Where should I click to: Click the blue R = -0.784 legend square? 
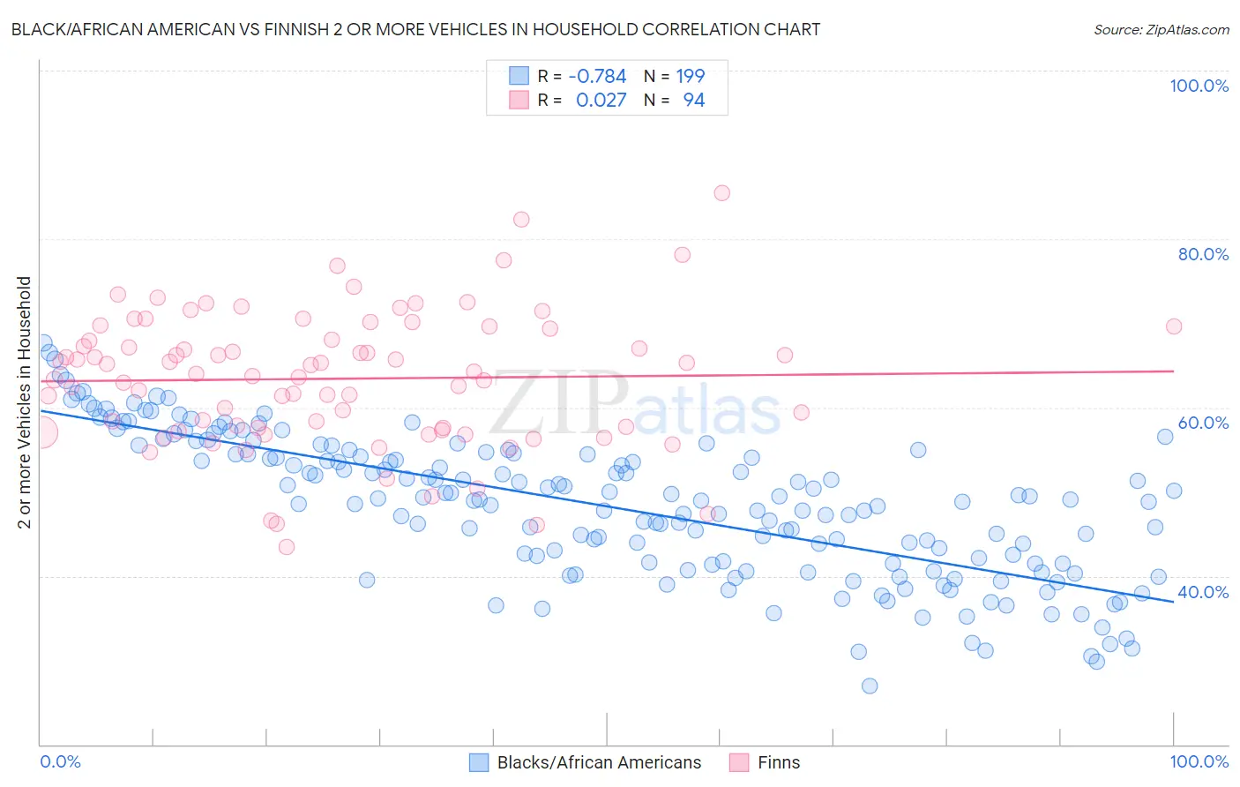click(x=519, y=76)
